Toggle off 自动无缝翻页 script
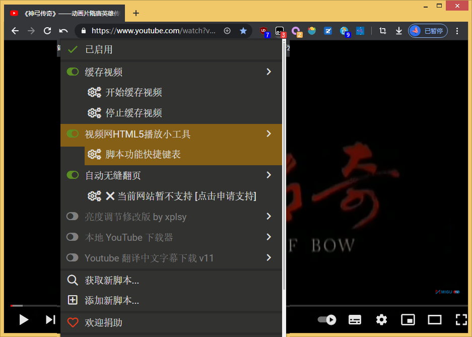The width and height of the screenshot is (472, 337). [x=73, y=175]
